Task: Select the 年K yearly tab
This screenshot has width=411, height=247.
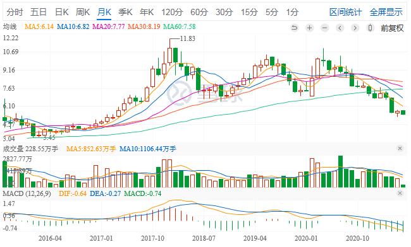Action: (x=147, y=12)
